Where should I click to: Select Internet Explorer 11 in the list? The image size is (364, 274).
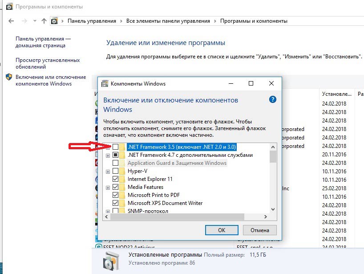[x=150, y=179]
